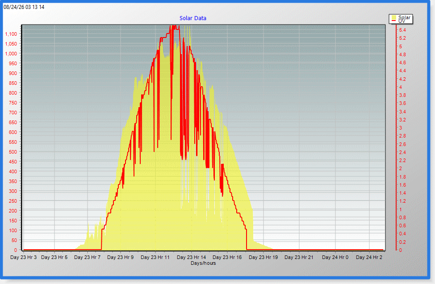Click UV axis value 0.2
The image size is (435, 284).
(x=402, y=242)
